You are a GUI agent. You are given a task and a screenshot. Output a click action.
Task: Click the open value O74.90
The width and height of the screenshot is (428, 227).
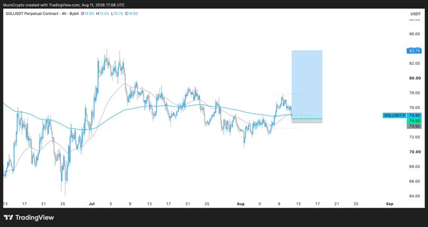[87, 13]
